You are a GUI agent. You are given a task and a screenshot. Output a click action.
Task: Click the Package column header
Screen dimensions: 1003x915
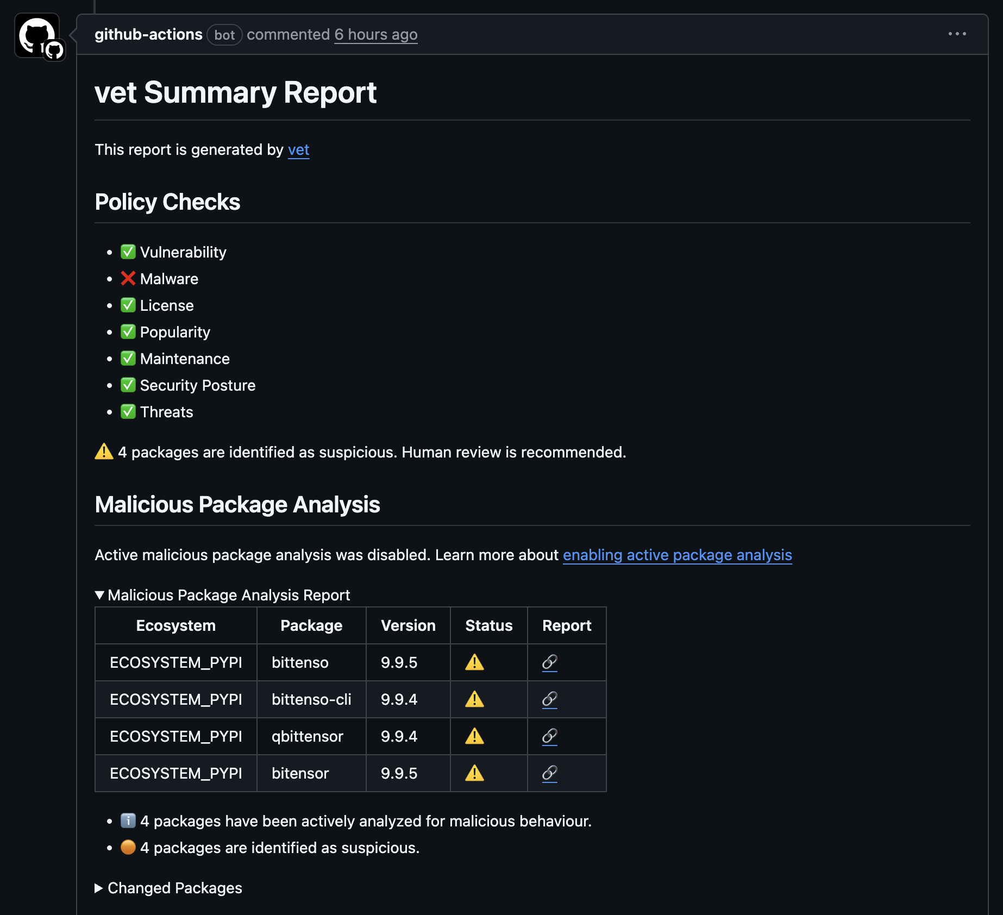[311, 625]
